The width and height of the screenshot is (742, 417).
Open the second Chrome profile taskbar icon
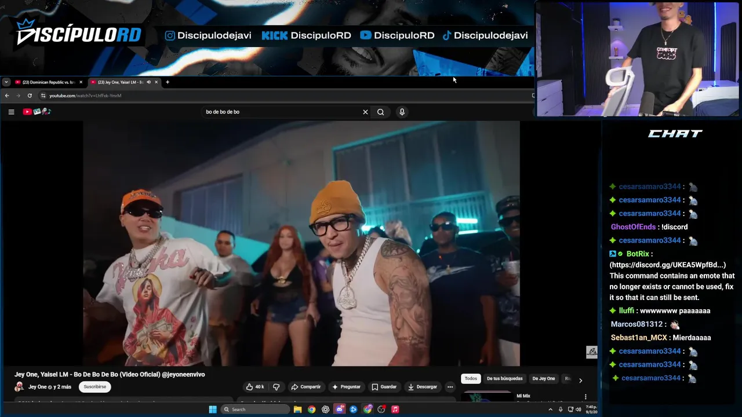(x=367, y=409)
